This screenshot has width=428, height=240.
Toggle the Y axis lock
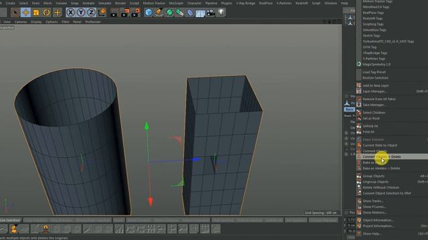(81, 13)
